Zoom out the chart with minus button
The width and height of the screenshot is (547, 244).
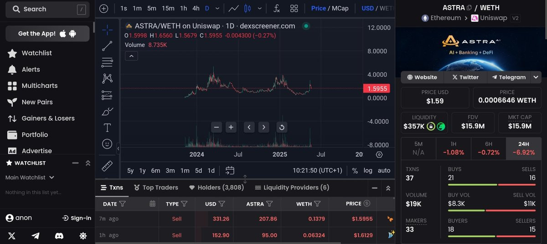[x=217, y=127]
